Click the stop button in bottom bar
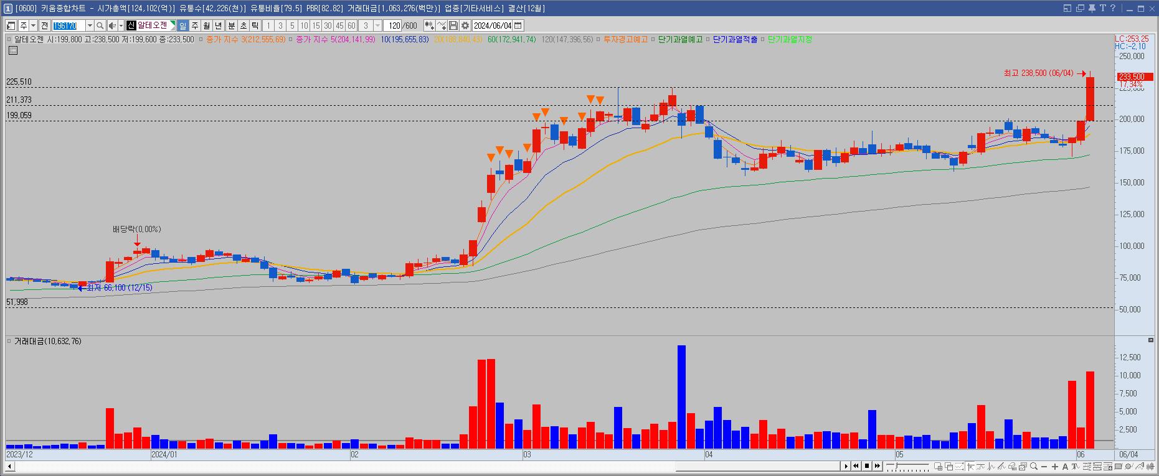Viewport: 1159px width, 476px height. tap(867, 466)
